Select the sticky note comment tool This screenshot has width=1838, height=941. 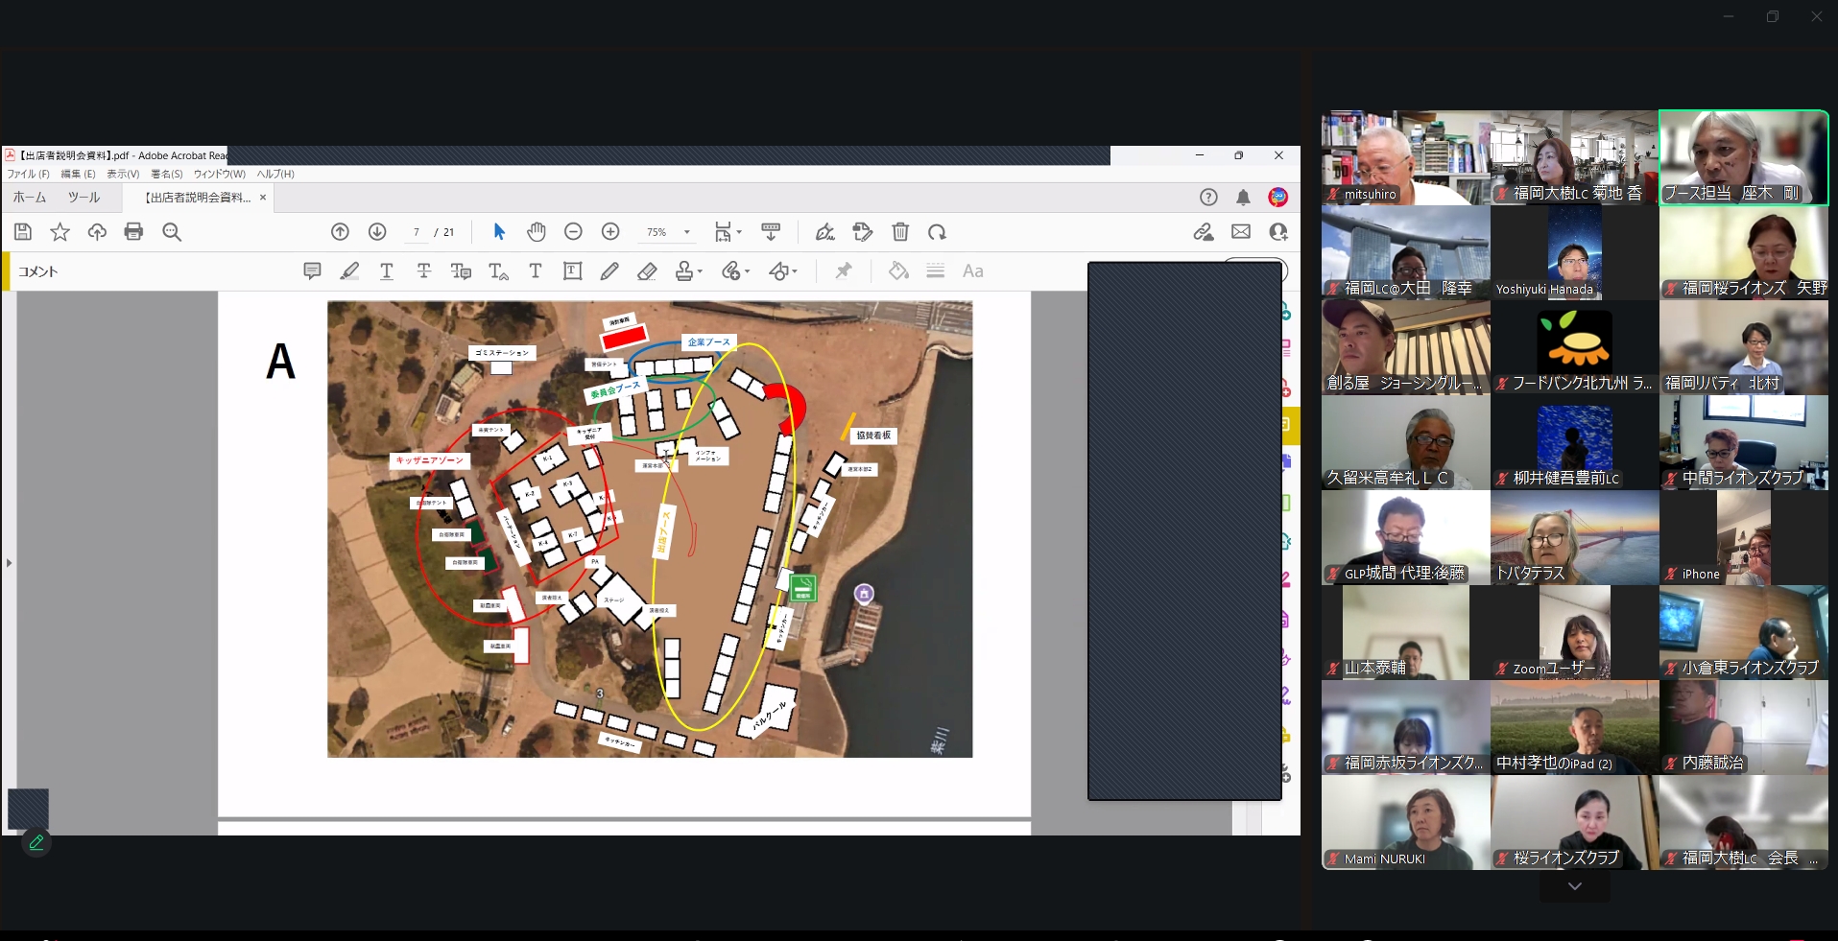click(x=312, y=271)
